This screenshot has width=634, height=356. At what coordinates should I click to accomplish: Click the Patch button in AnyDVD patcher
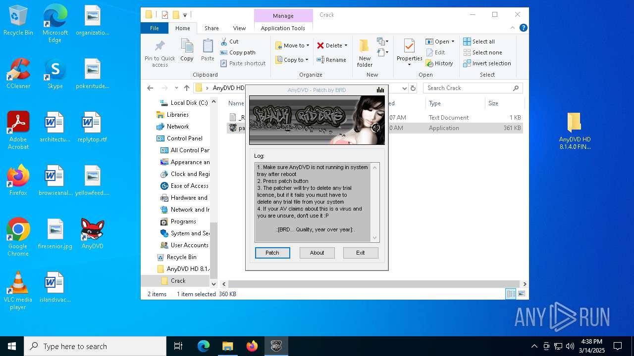point(272,253)
